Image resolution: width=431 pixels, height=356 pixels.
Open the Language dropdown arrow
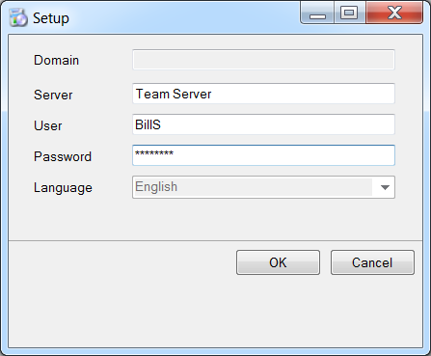click(x=385, y=187)
